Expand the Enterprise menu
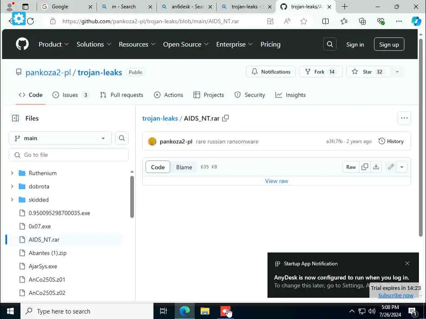The width and height of the screenshot is (426, 319). click(x=234, y=44)
